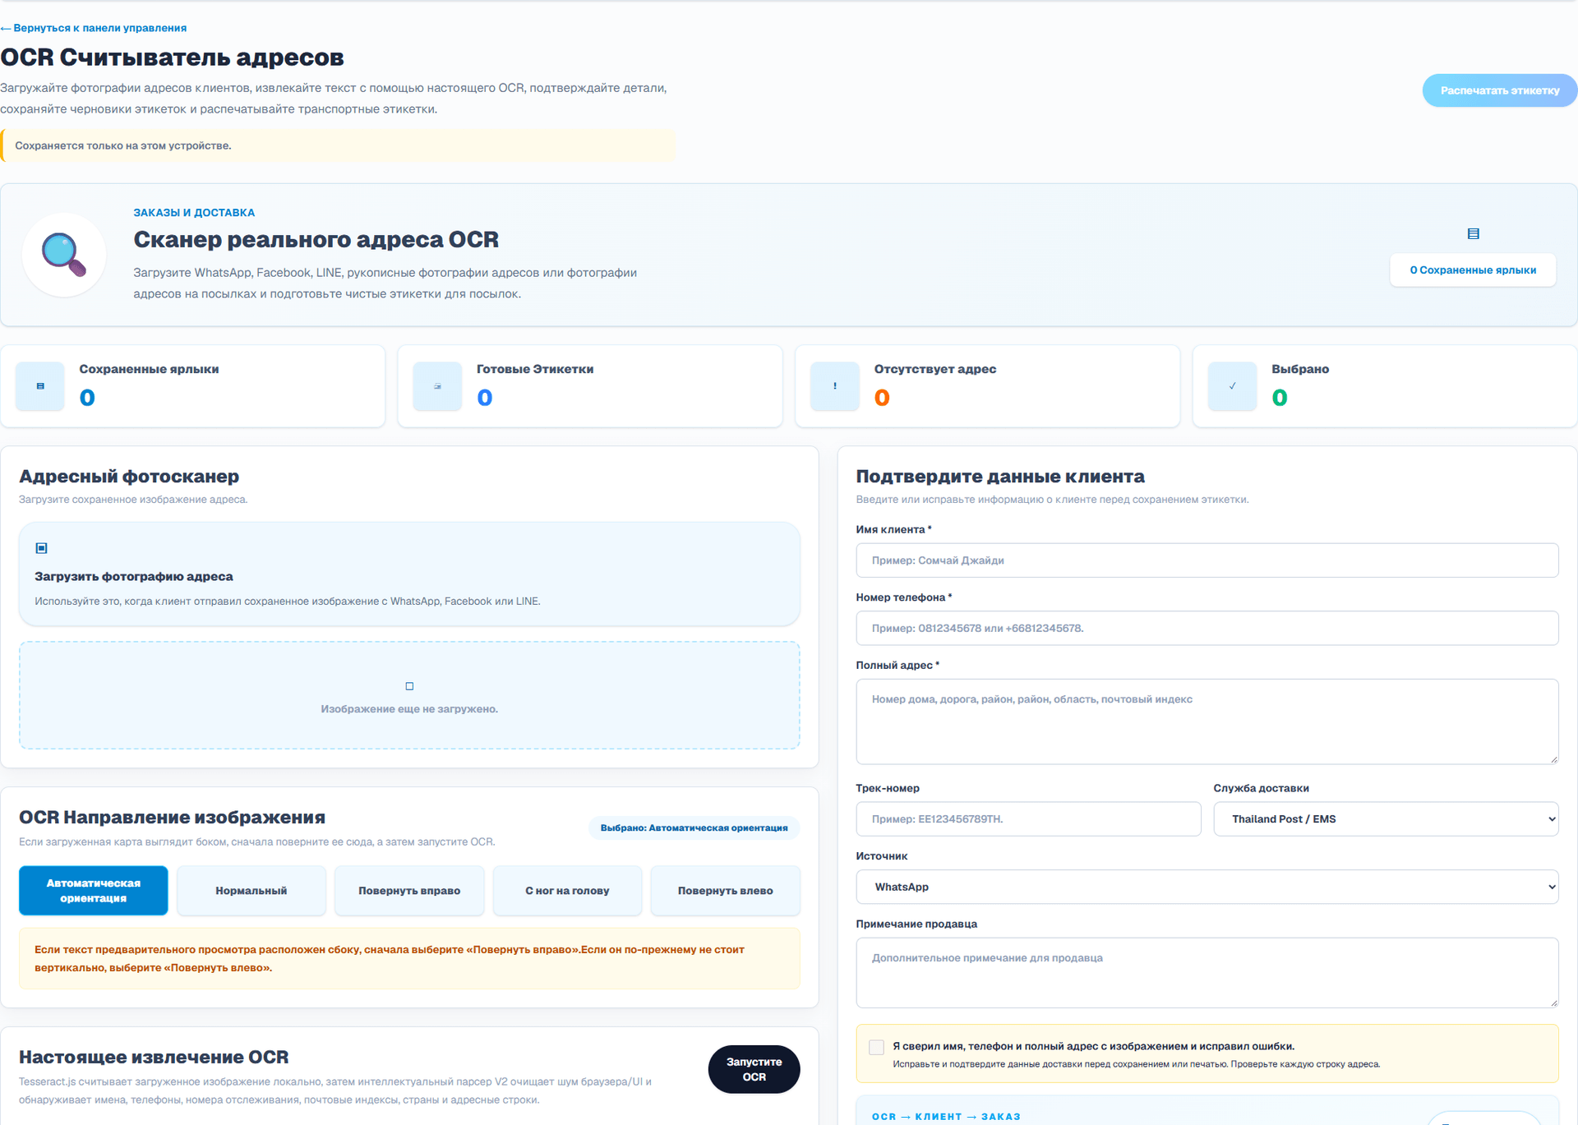Select Нормальный orientation option

click(x=251, y=891)
